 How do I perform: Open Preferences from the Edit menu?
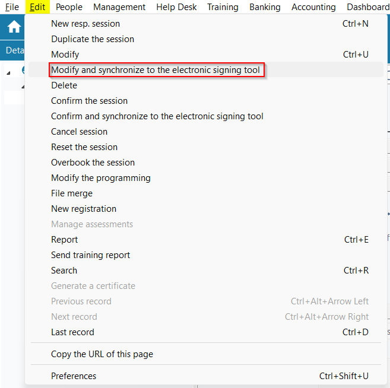tap(74, 376)
